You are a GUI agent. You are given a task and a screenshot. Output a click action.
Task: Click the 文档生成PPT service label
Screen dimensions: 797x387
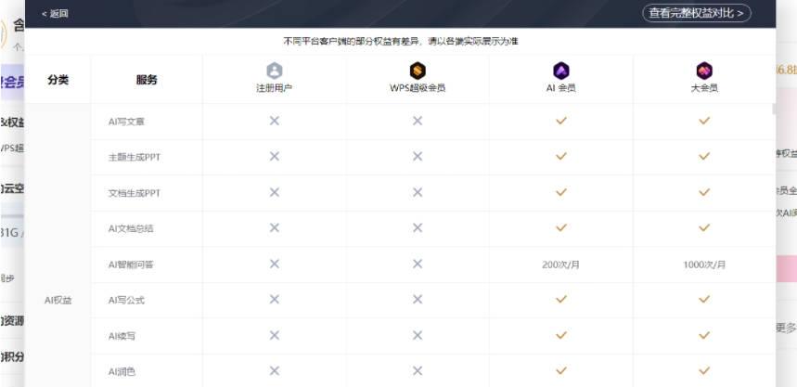(135, 193)
